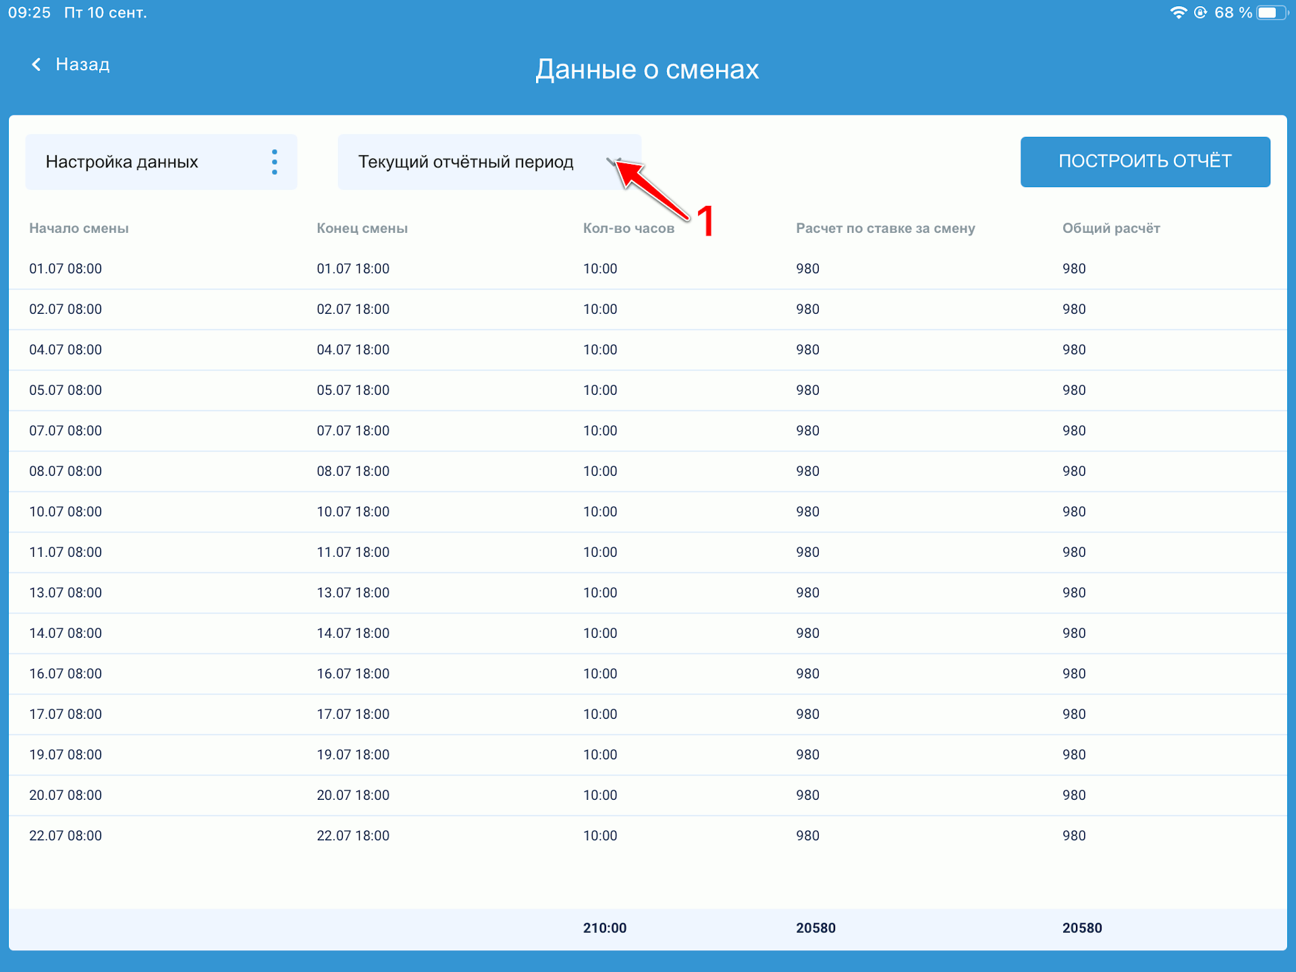1296x972 pixels.
Task: Select the shift end 17.07 18:00
Action: [x=353, y=714]
